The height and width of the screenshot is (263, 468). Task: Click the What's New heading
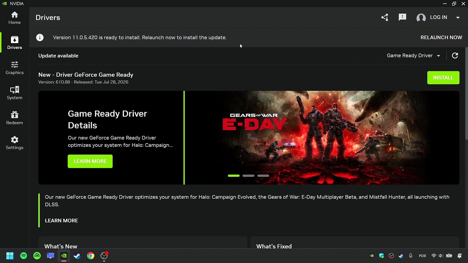[x=61, y=246]
